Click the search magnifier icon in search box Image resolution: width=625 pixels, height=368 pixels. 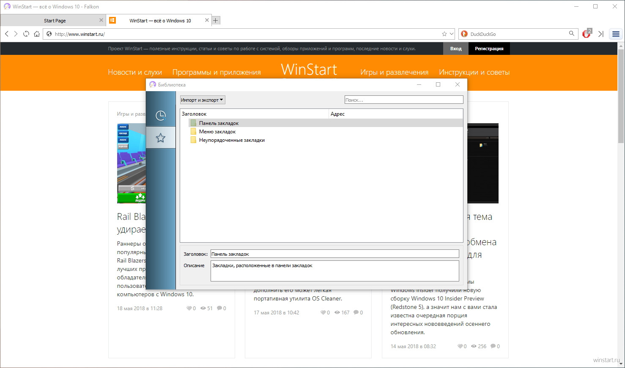point(572,34)
